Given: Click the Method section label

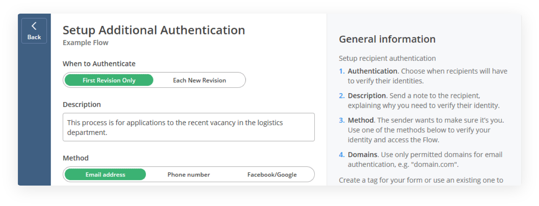Looking at the screenshot, I should [x=75, y=158].
